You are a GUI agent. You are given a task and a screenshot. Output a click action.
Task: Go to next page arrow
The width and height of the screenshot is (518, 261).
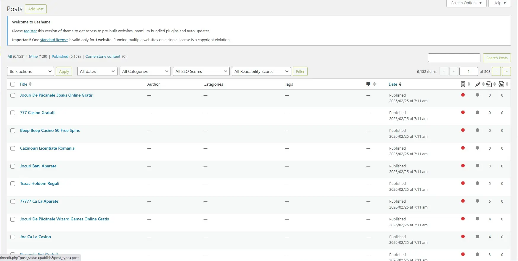coord(496,71)
